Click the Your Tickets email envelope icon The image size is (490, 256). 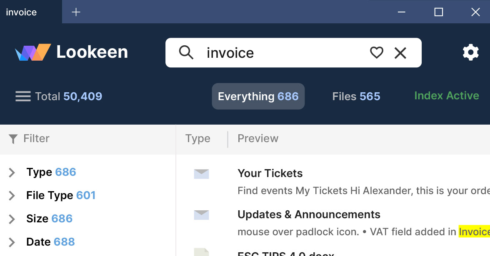click(x=201, y=174)
